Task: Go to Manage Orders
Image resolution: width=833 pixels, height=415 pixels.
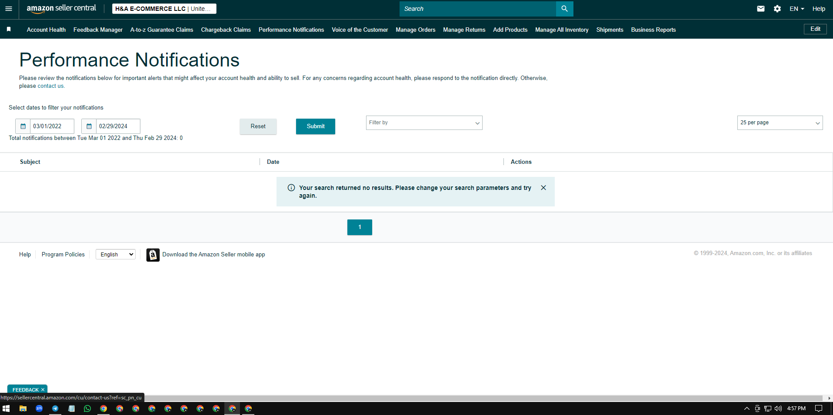Action: point(415,30)
